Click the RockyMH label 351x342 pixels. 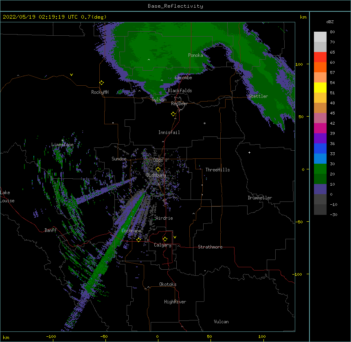pyautogui.click(x=100, y=92)
